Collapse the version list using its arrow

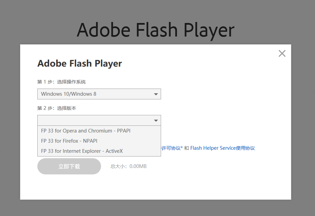coord(156,120)
